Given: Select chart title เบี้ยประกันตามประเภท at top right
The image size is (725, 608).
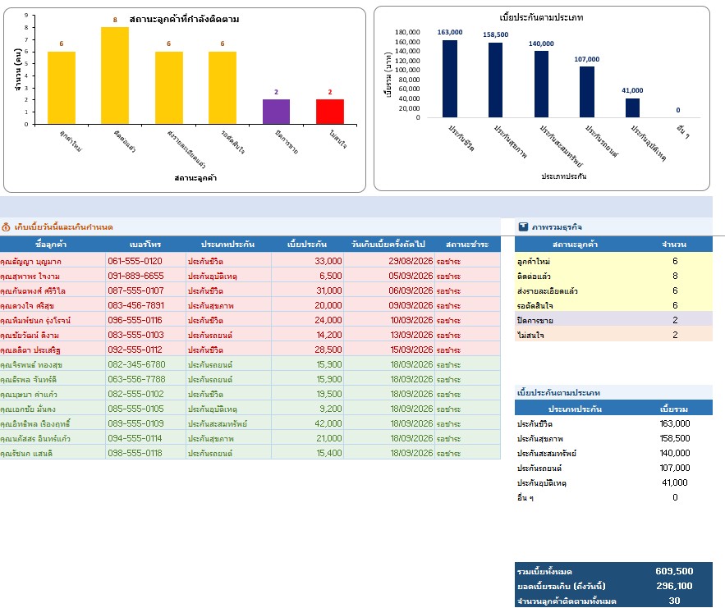Looking at the screenshot, I should 541,17.
